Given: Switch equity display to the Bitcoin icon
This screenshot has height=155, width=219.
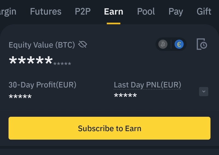Looking at the screenshot, I should click(163, 44).
